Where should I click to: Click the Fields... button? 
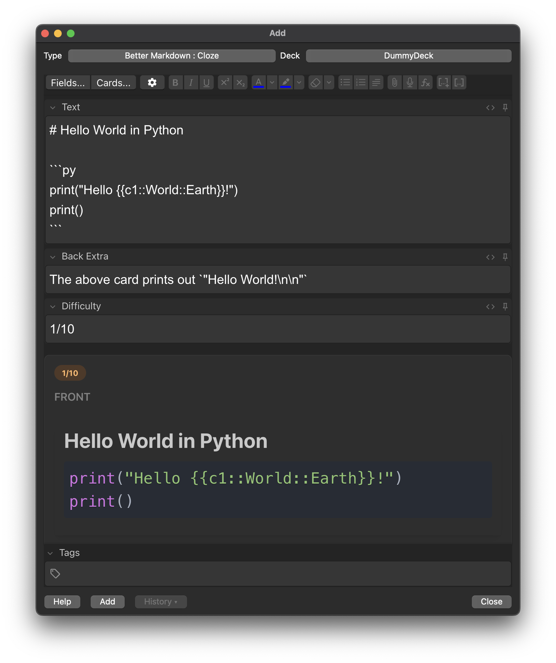pyautogui.click(x=68, y=83)
